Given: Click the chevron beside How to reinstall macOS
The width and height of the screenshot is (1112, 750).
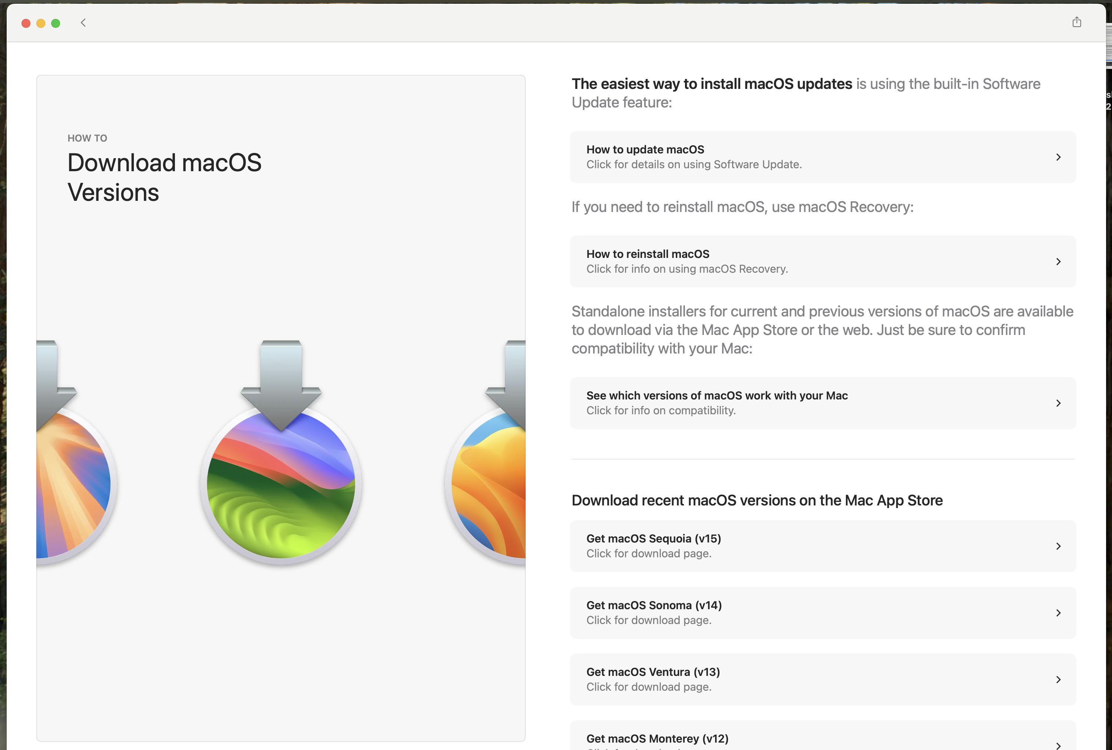Looking at the screenshot, I should (1058, 261).
